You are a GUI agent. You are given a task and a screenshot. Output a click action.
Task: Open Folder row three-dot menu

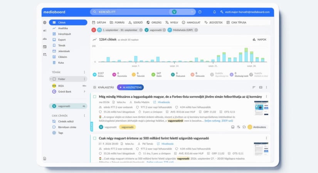[84, 79]
